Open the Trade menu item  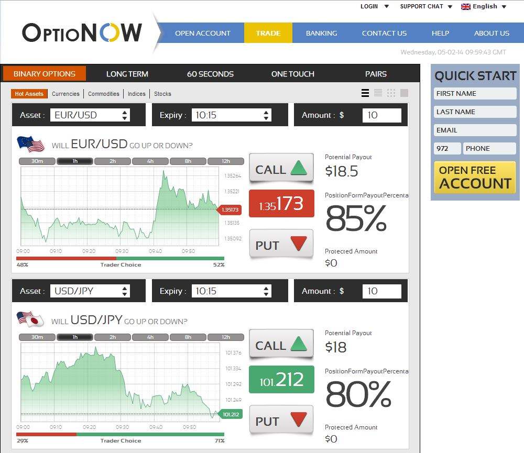tap(268, 33)
